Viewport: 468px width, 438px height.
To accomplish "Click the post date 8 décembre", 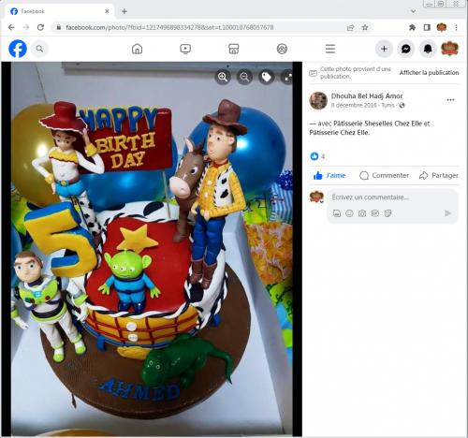I will 354,105.
